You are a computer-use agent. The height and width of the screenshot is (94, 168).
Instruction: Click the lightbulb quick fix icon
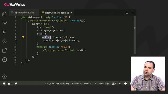click(x=23, y=37)
